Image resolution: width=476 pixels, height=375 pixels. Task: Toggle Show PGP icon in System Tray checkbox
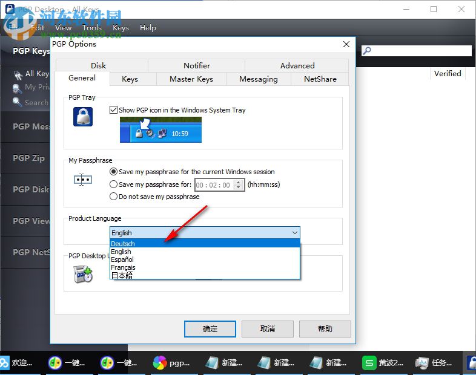coord(113,109)
